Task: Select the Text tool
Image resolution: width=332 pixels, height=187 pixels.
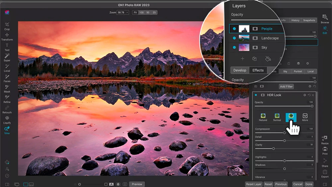Action: [x=7, y=47]
